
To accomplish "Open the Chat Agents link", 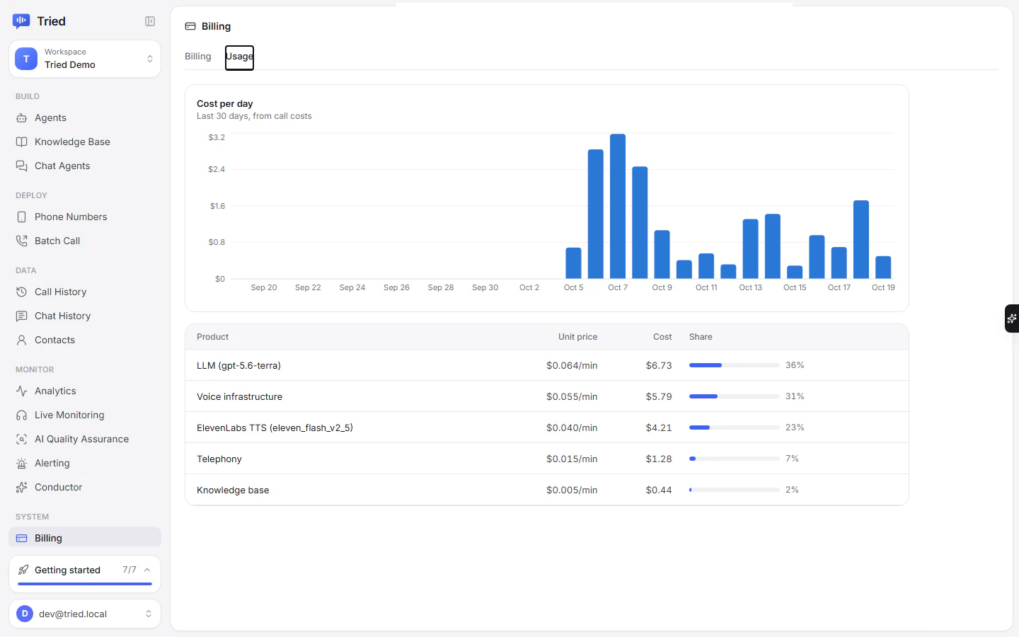I will (x=85, y=166).
